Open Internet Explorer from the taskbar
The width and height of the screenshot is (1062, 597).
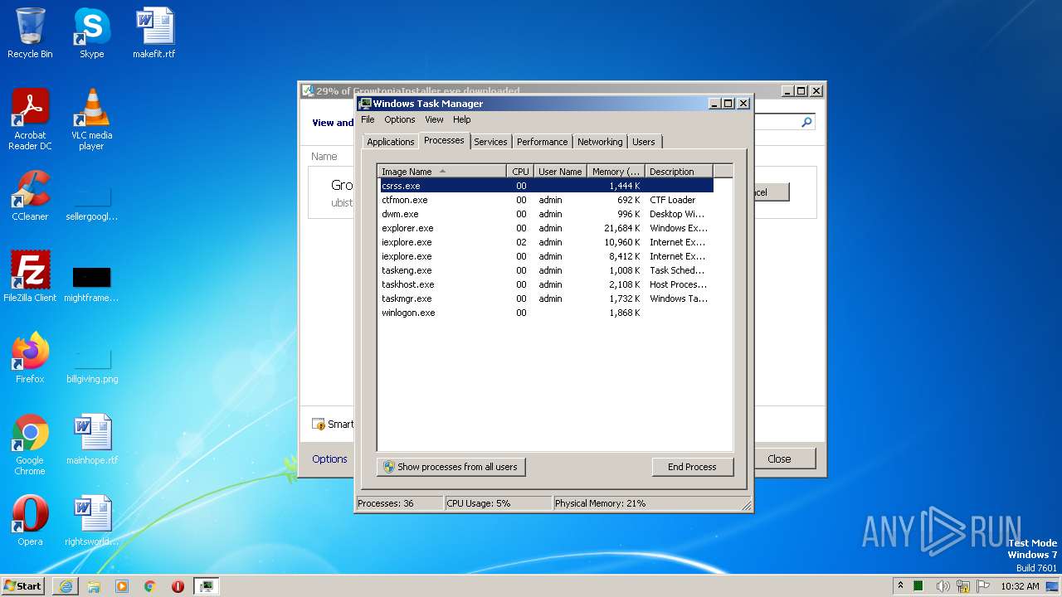point(66,586)
